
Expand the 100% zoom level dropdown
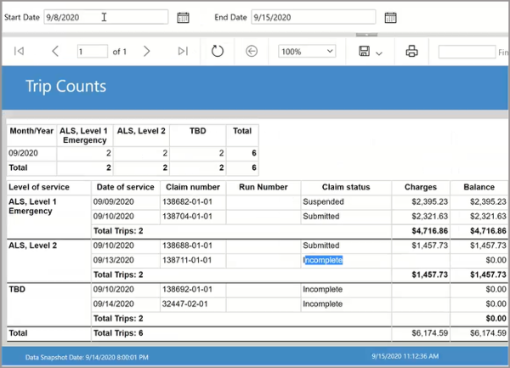point(306,52)
